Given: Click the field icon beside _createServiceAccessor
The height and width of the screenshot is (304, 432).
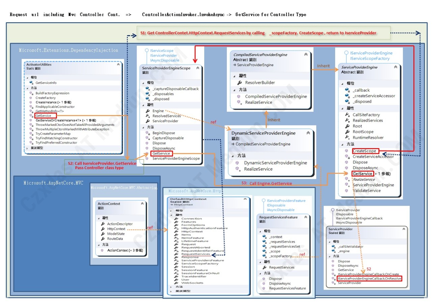Looking at the screenshot, I should pos(347,96).
